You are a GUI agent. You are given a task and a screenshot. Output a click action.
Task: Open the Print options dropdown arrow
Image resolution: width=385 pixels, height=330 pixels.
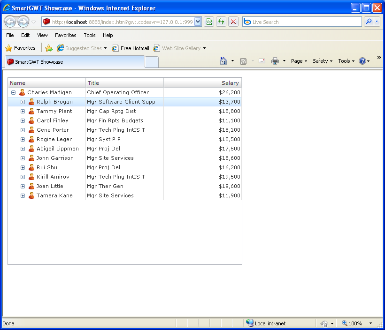click(x=284, y=61)
